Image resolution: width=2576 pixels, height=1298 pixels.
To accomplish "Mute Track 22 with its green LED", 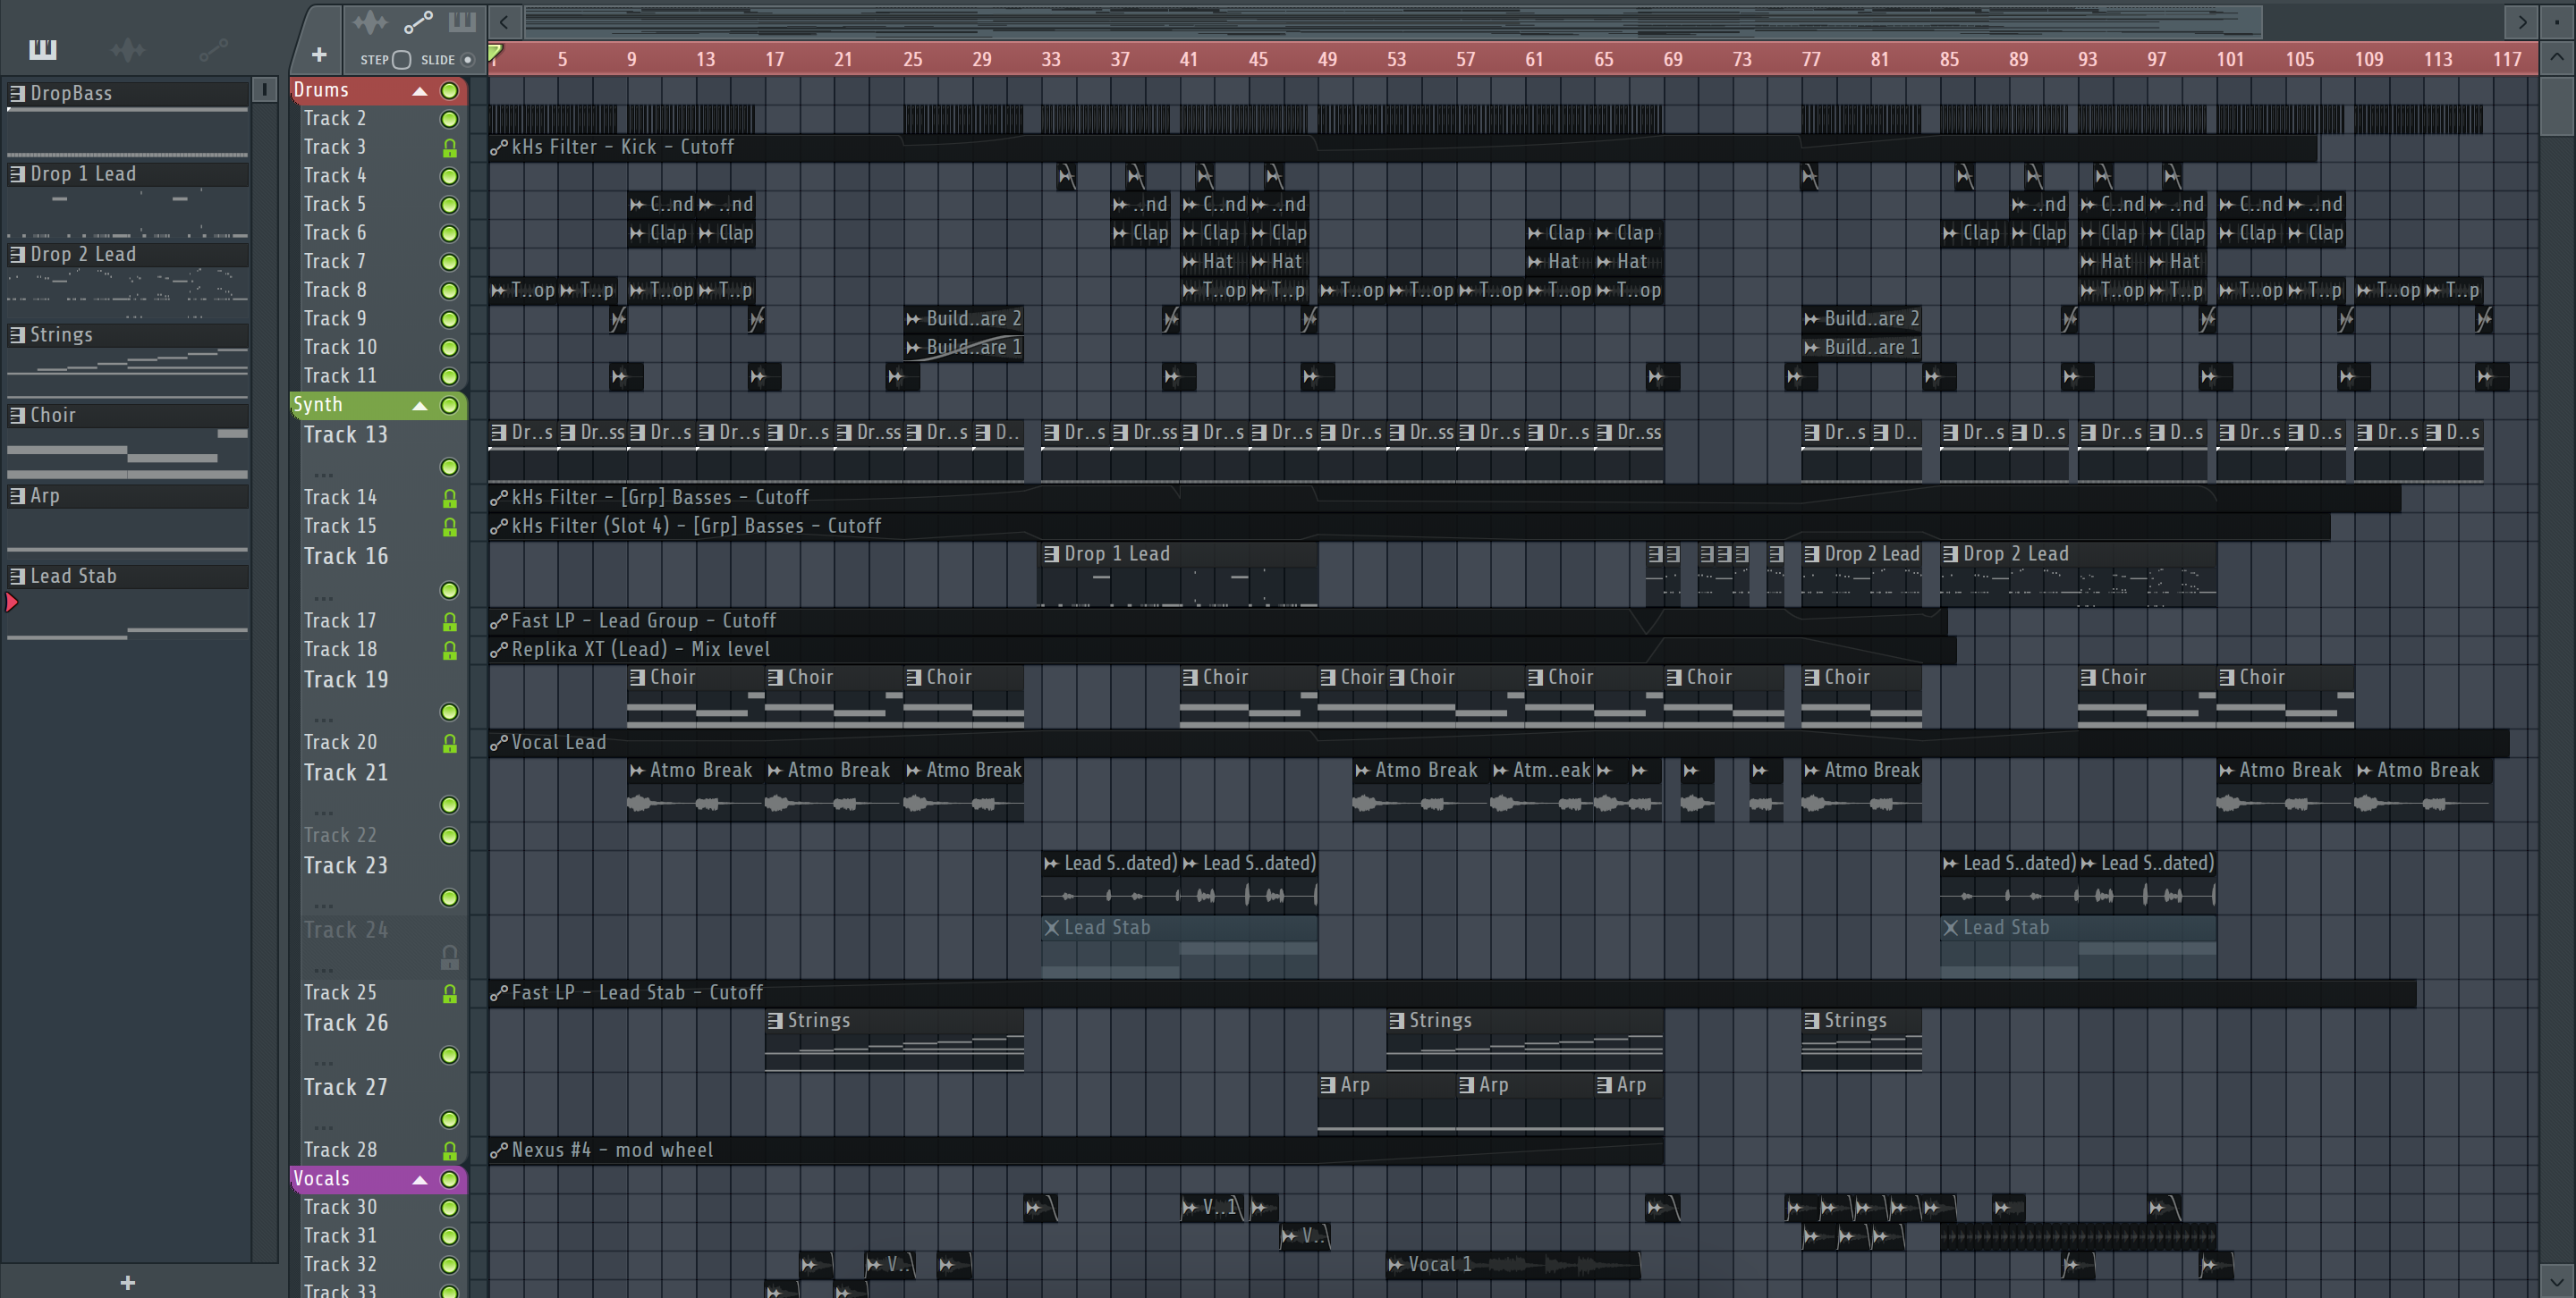I will click(x=450, y=837).
